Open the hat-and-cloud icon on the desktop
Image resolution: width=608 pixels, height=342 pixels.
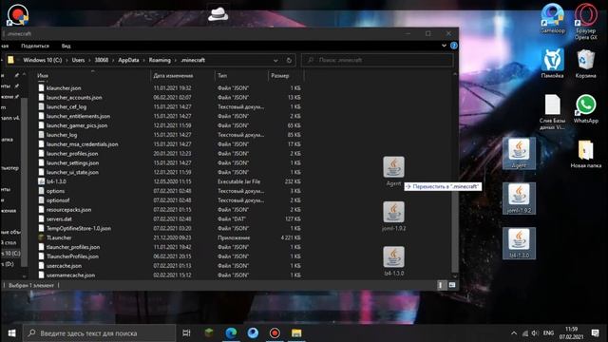218,14
